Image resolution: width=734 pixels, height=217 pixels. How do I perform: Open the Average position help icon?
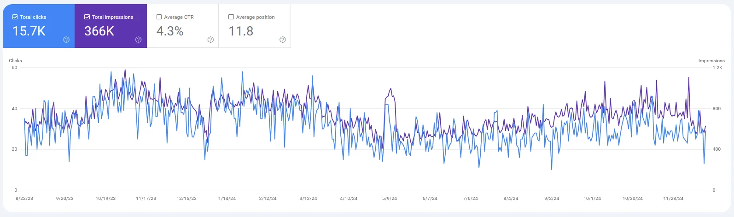click(283, 40)
